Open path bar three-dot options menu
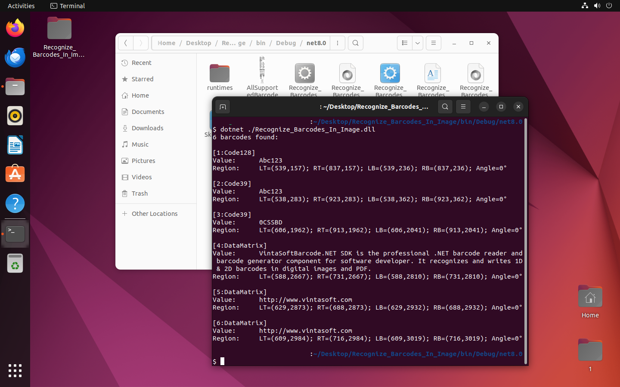Screen dimensions: 620x387 [338, 43]
